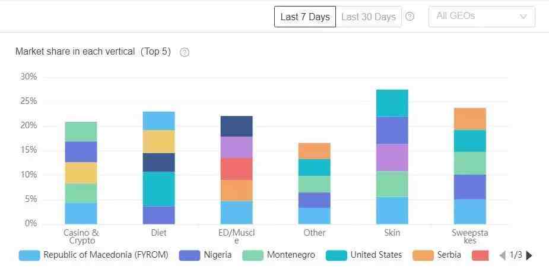Go to next legend page arrow

pos(529,255)
